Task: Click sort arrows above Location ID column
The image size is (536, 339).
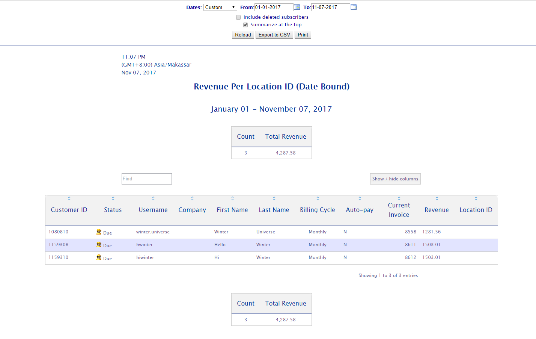Action: point(476,198)
